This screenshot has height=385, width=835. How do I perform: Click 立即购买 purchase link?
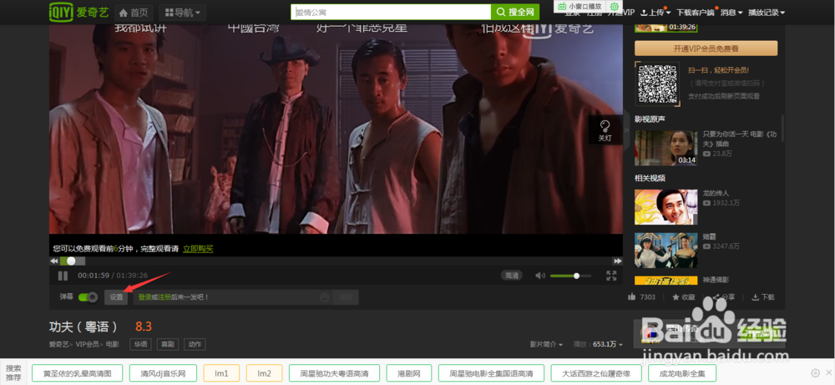coord(198,249)
